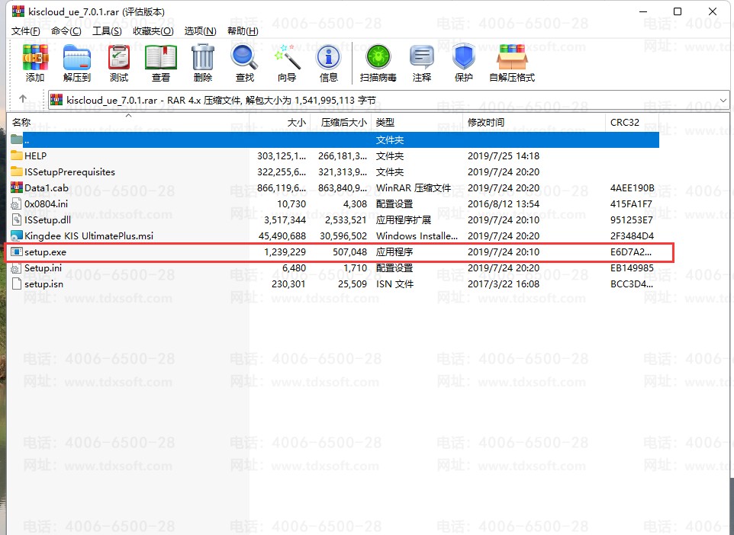Sort list by 名称 column header

21,123
